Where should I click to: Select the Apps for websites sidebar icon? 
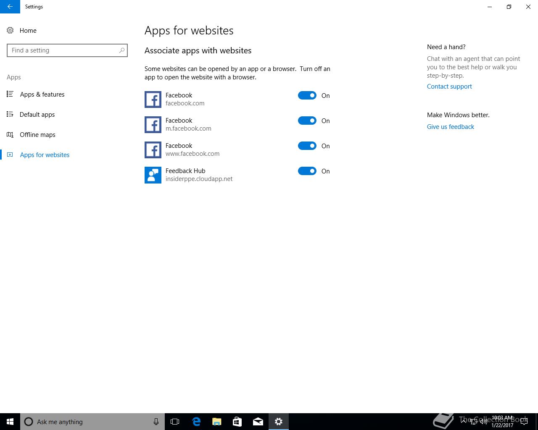(x=10, y=155)
